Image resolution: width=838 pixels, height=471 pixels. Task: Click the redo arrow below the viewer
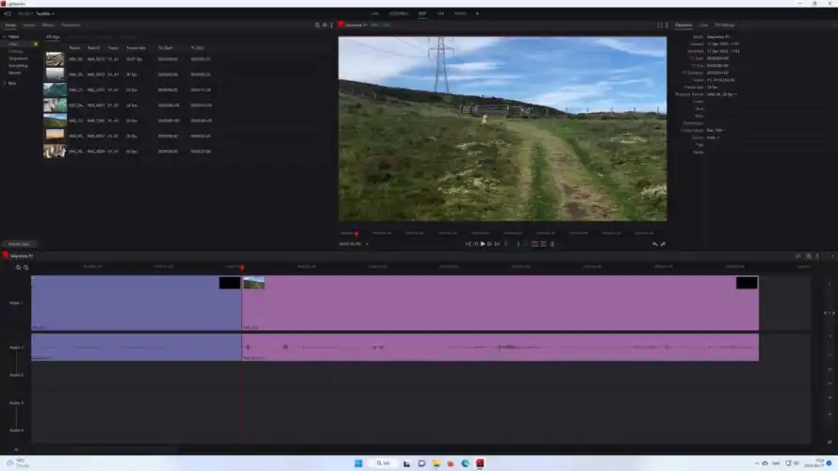[x=663, y=244]
